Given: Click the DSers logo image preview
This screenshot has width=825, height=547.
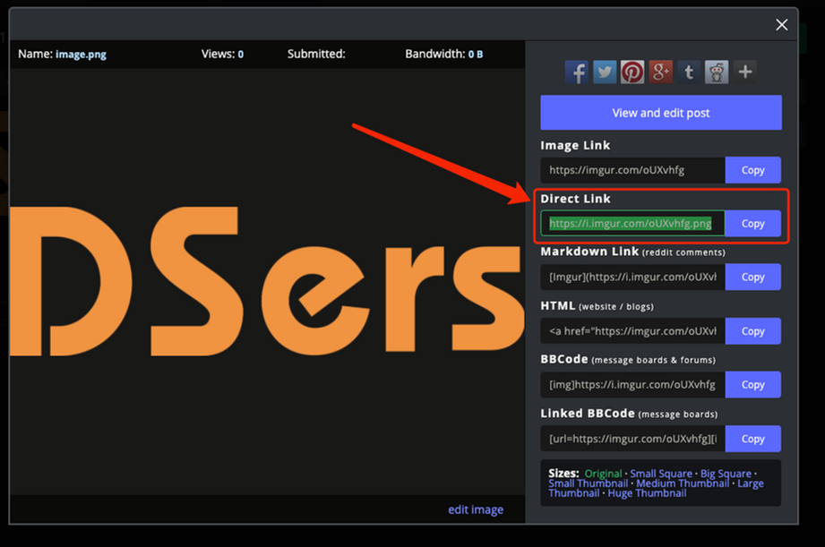Looking at the screenshot, I should point(267,281).
